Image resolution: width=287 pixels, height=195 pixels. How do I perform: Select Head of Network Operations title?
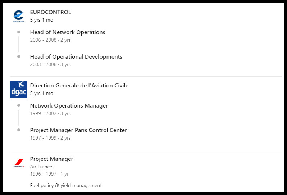coord(68,32)
